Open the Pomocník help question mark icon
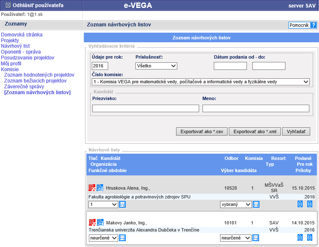Screen dimensions: 319x247 pyautogui.click(x=314, y=25)
